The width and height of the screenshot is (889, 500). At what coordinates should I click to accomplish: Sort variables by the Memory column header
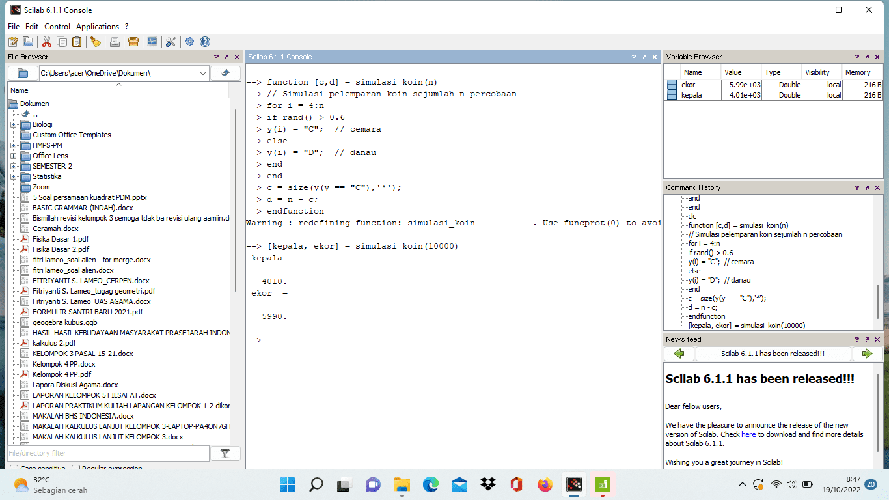click(x=862, y=72)
